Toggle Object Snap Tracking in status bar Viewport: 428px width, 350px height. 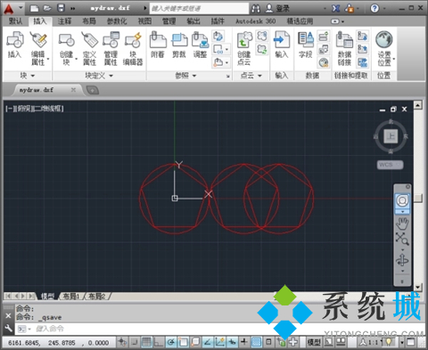point(208,342)
